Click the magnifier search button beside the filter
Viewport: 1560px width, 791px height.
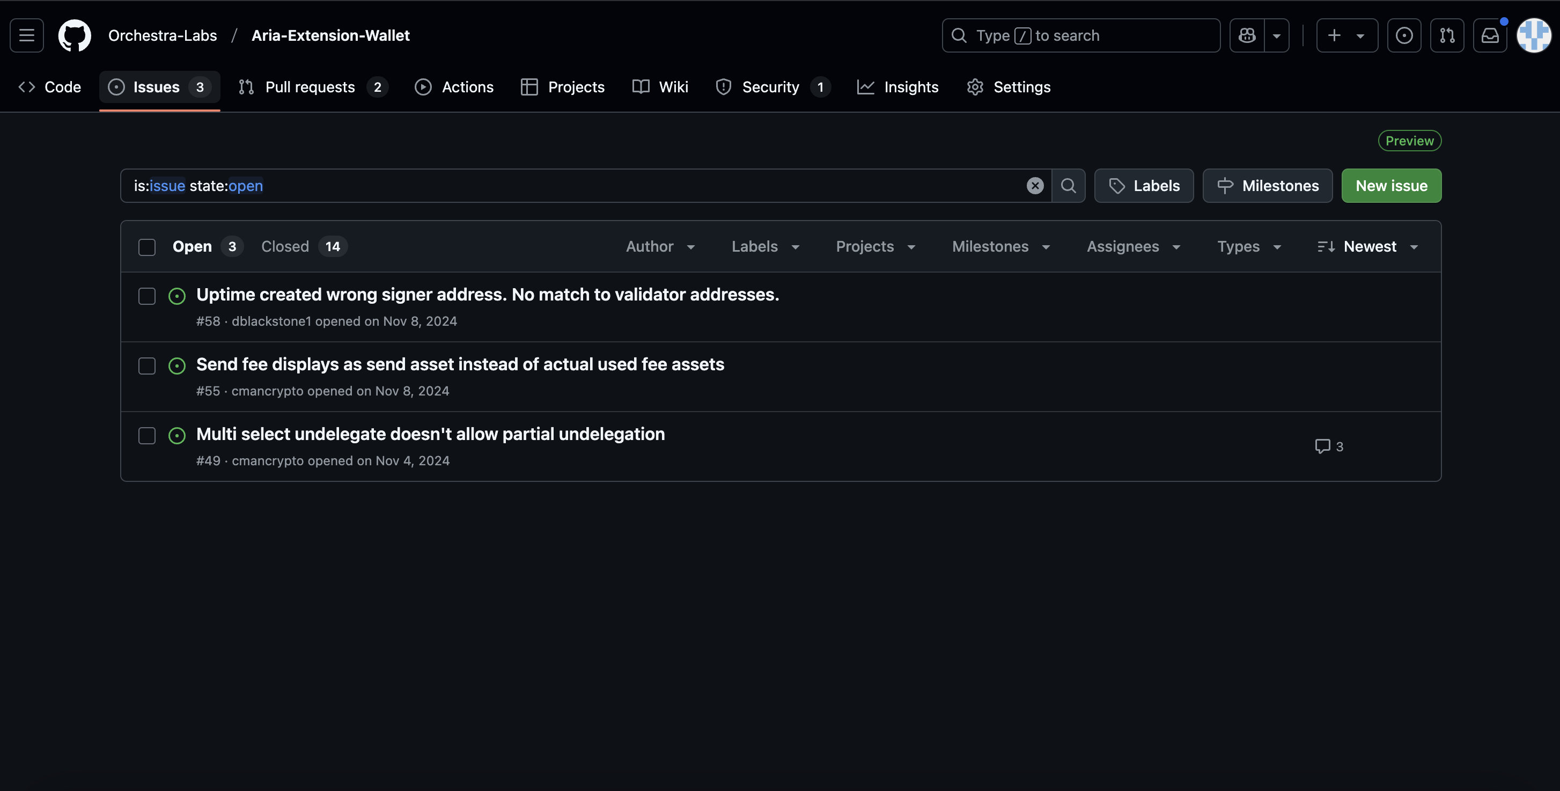click(x=1068, y=186)
